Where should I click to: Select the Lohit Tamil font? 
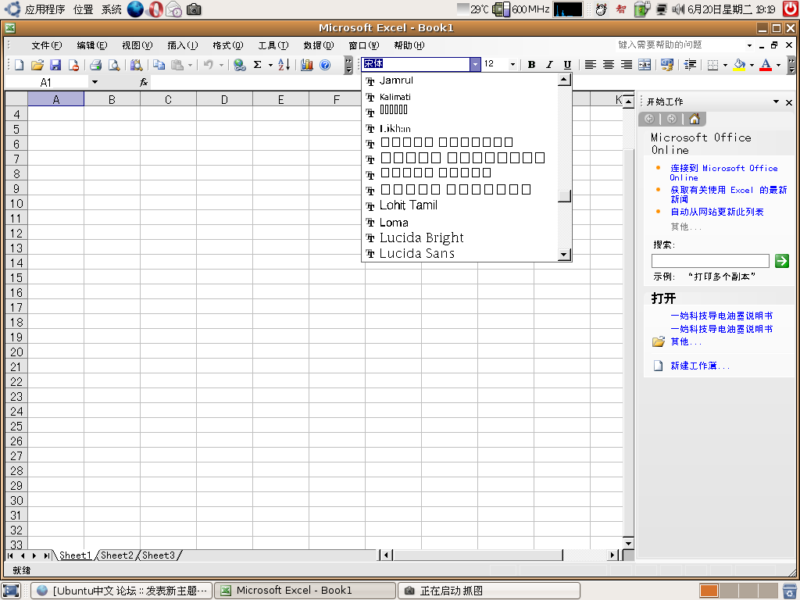[x=409, y=205]
